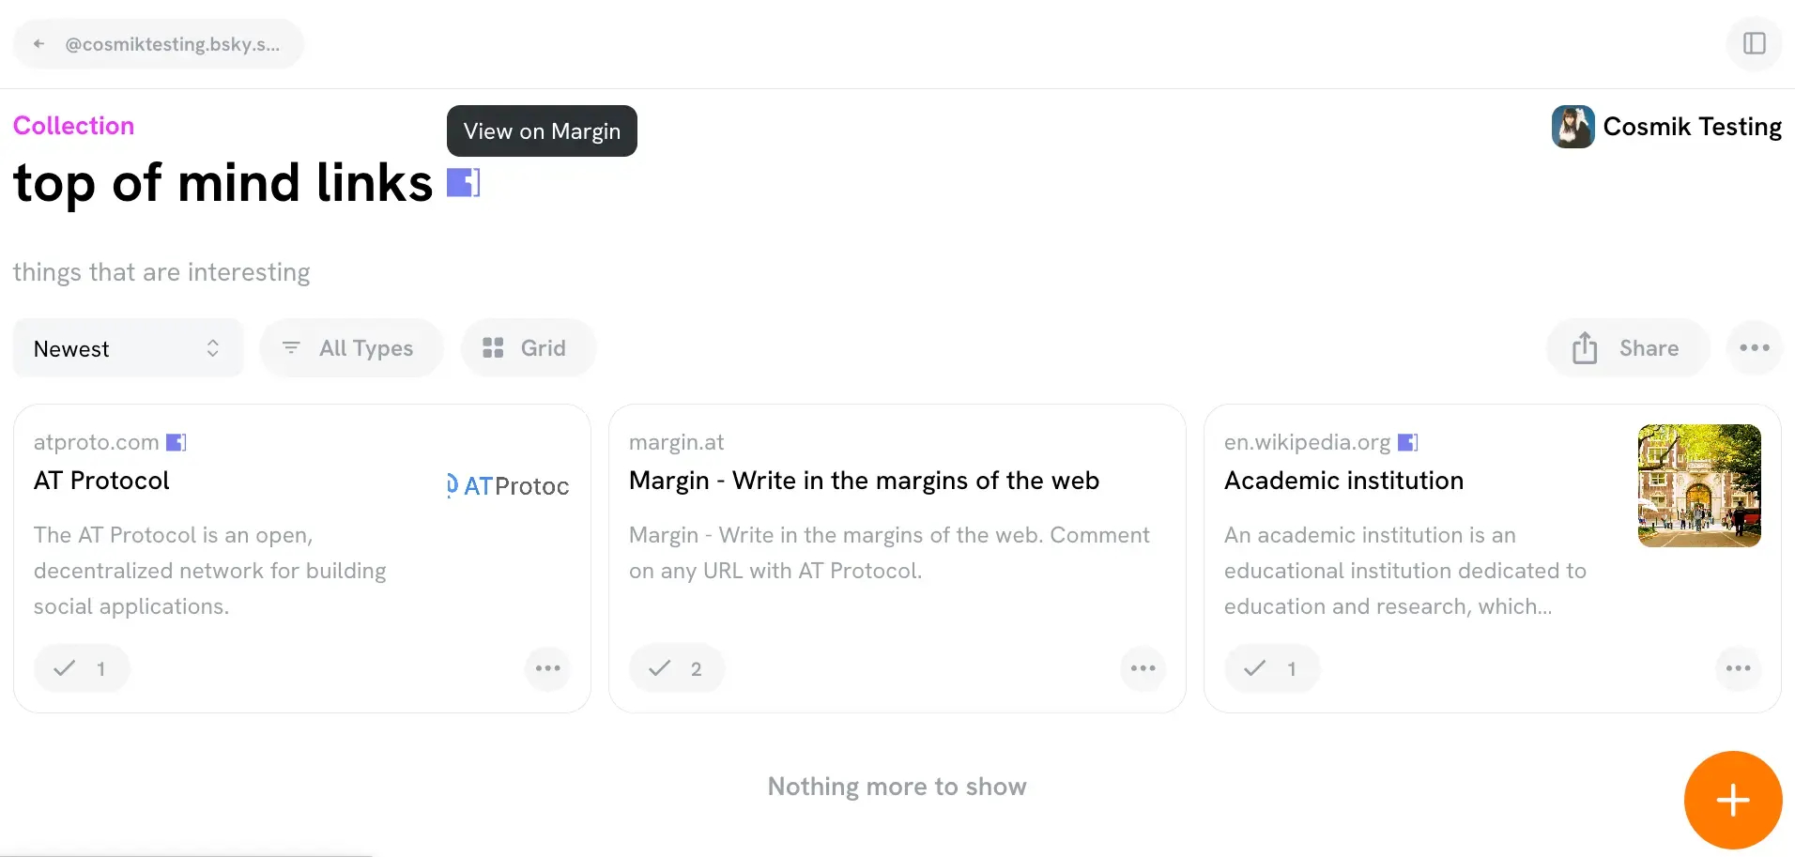1795x857 pixels.
Task: Click the Share button
Action: [x=1627, y=348]
